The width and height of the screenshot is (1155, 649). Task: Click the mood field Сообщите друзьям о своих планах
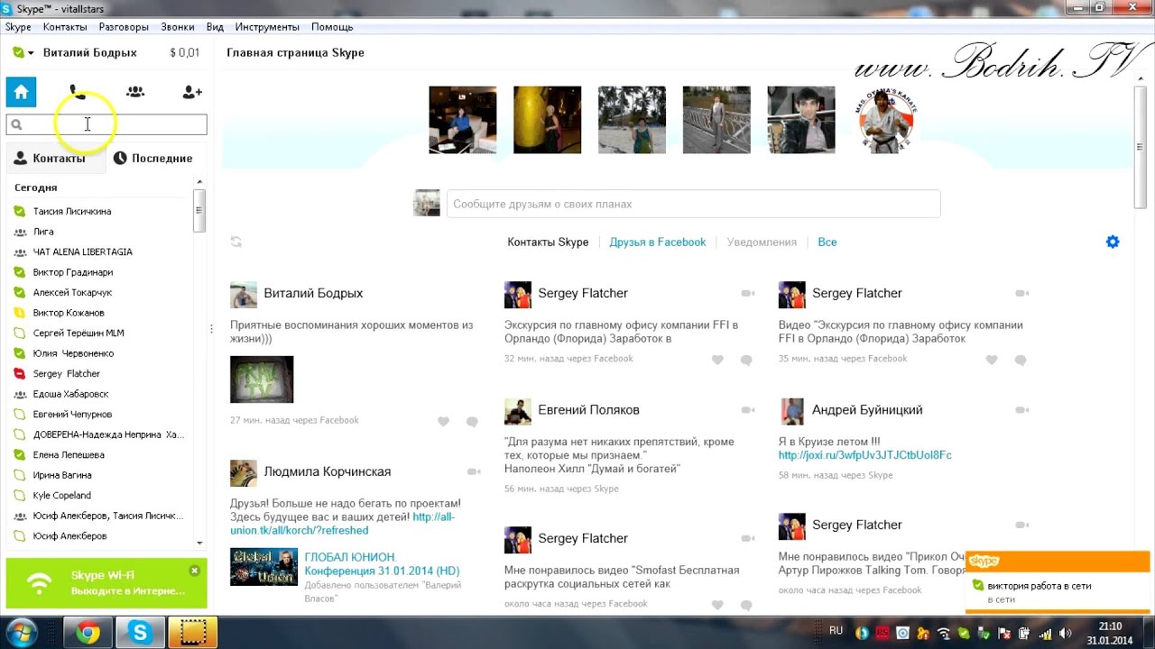pos(693,204)
